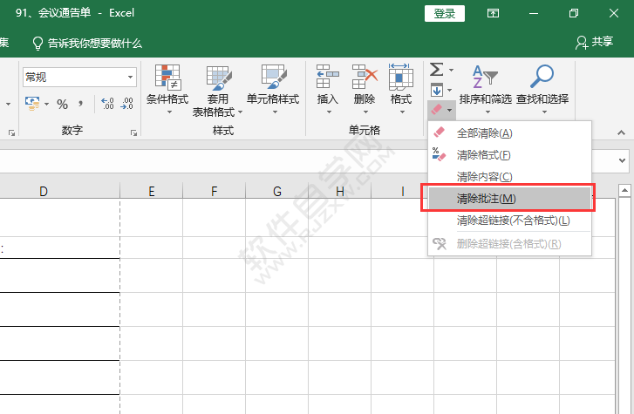Expand Fill dropdown arrow
The width and height of the screenshot is (634, 414).
click(450, 90)
